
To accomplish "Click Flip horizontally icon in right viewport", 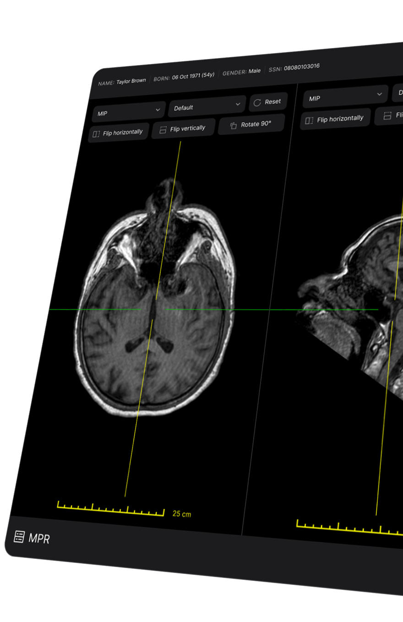I will (309, 120).
